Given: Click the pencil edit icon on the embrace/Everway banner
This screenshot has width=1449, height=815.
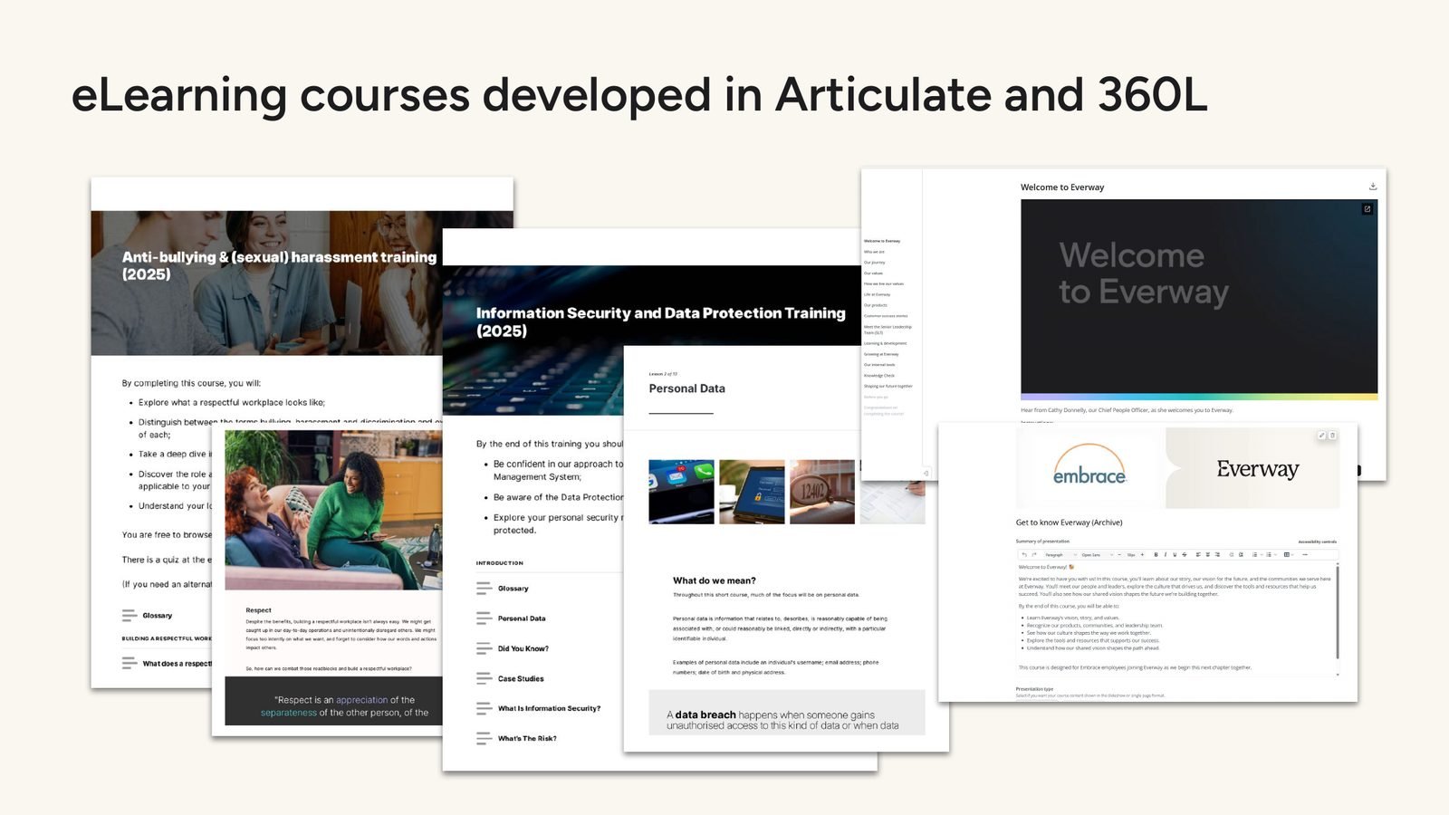Looking at the screenshot, I should pyautogui.click(x=1321, y=436).
